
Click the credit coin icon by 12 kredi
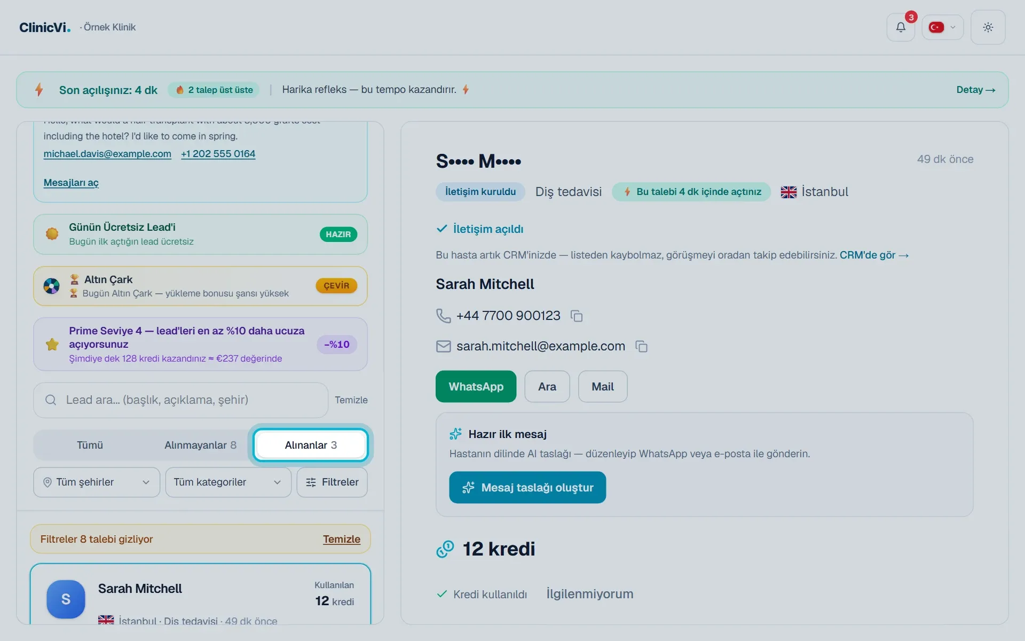[x=445, y=549]
